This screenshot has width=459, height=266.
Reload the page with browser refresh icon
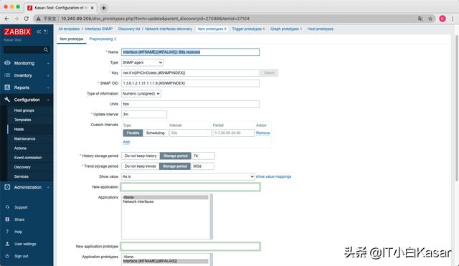pos(27,19)
